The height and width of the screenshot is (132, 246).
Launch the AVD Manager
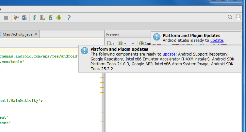click(x=42, y=18)
